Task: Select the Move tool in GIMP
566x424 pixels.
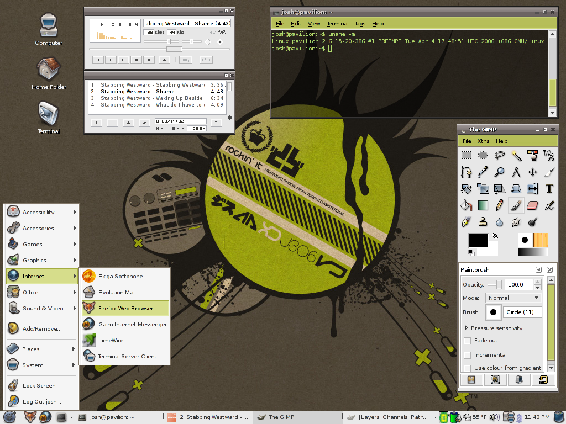Action: pos(532,172)
